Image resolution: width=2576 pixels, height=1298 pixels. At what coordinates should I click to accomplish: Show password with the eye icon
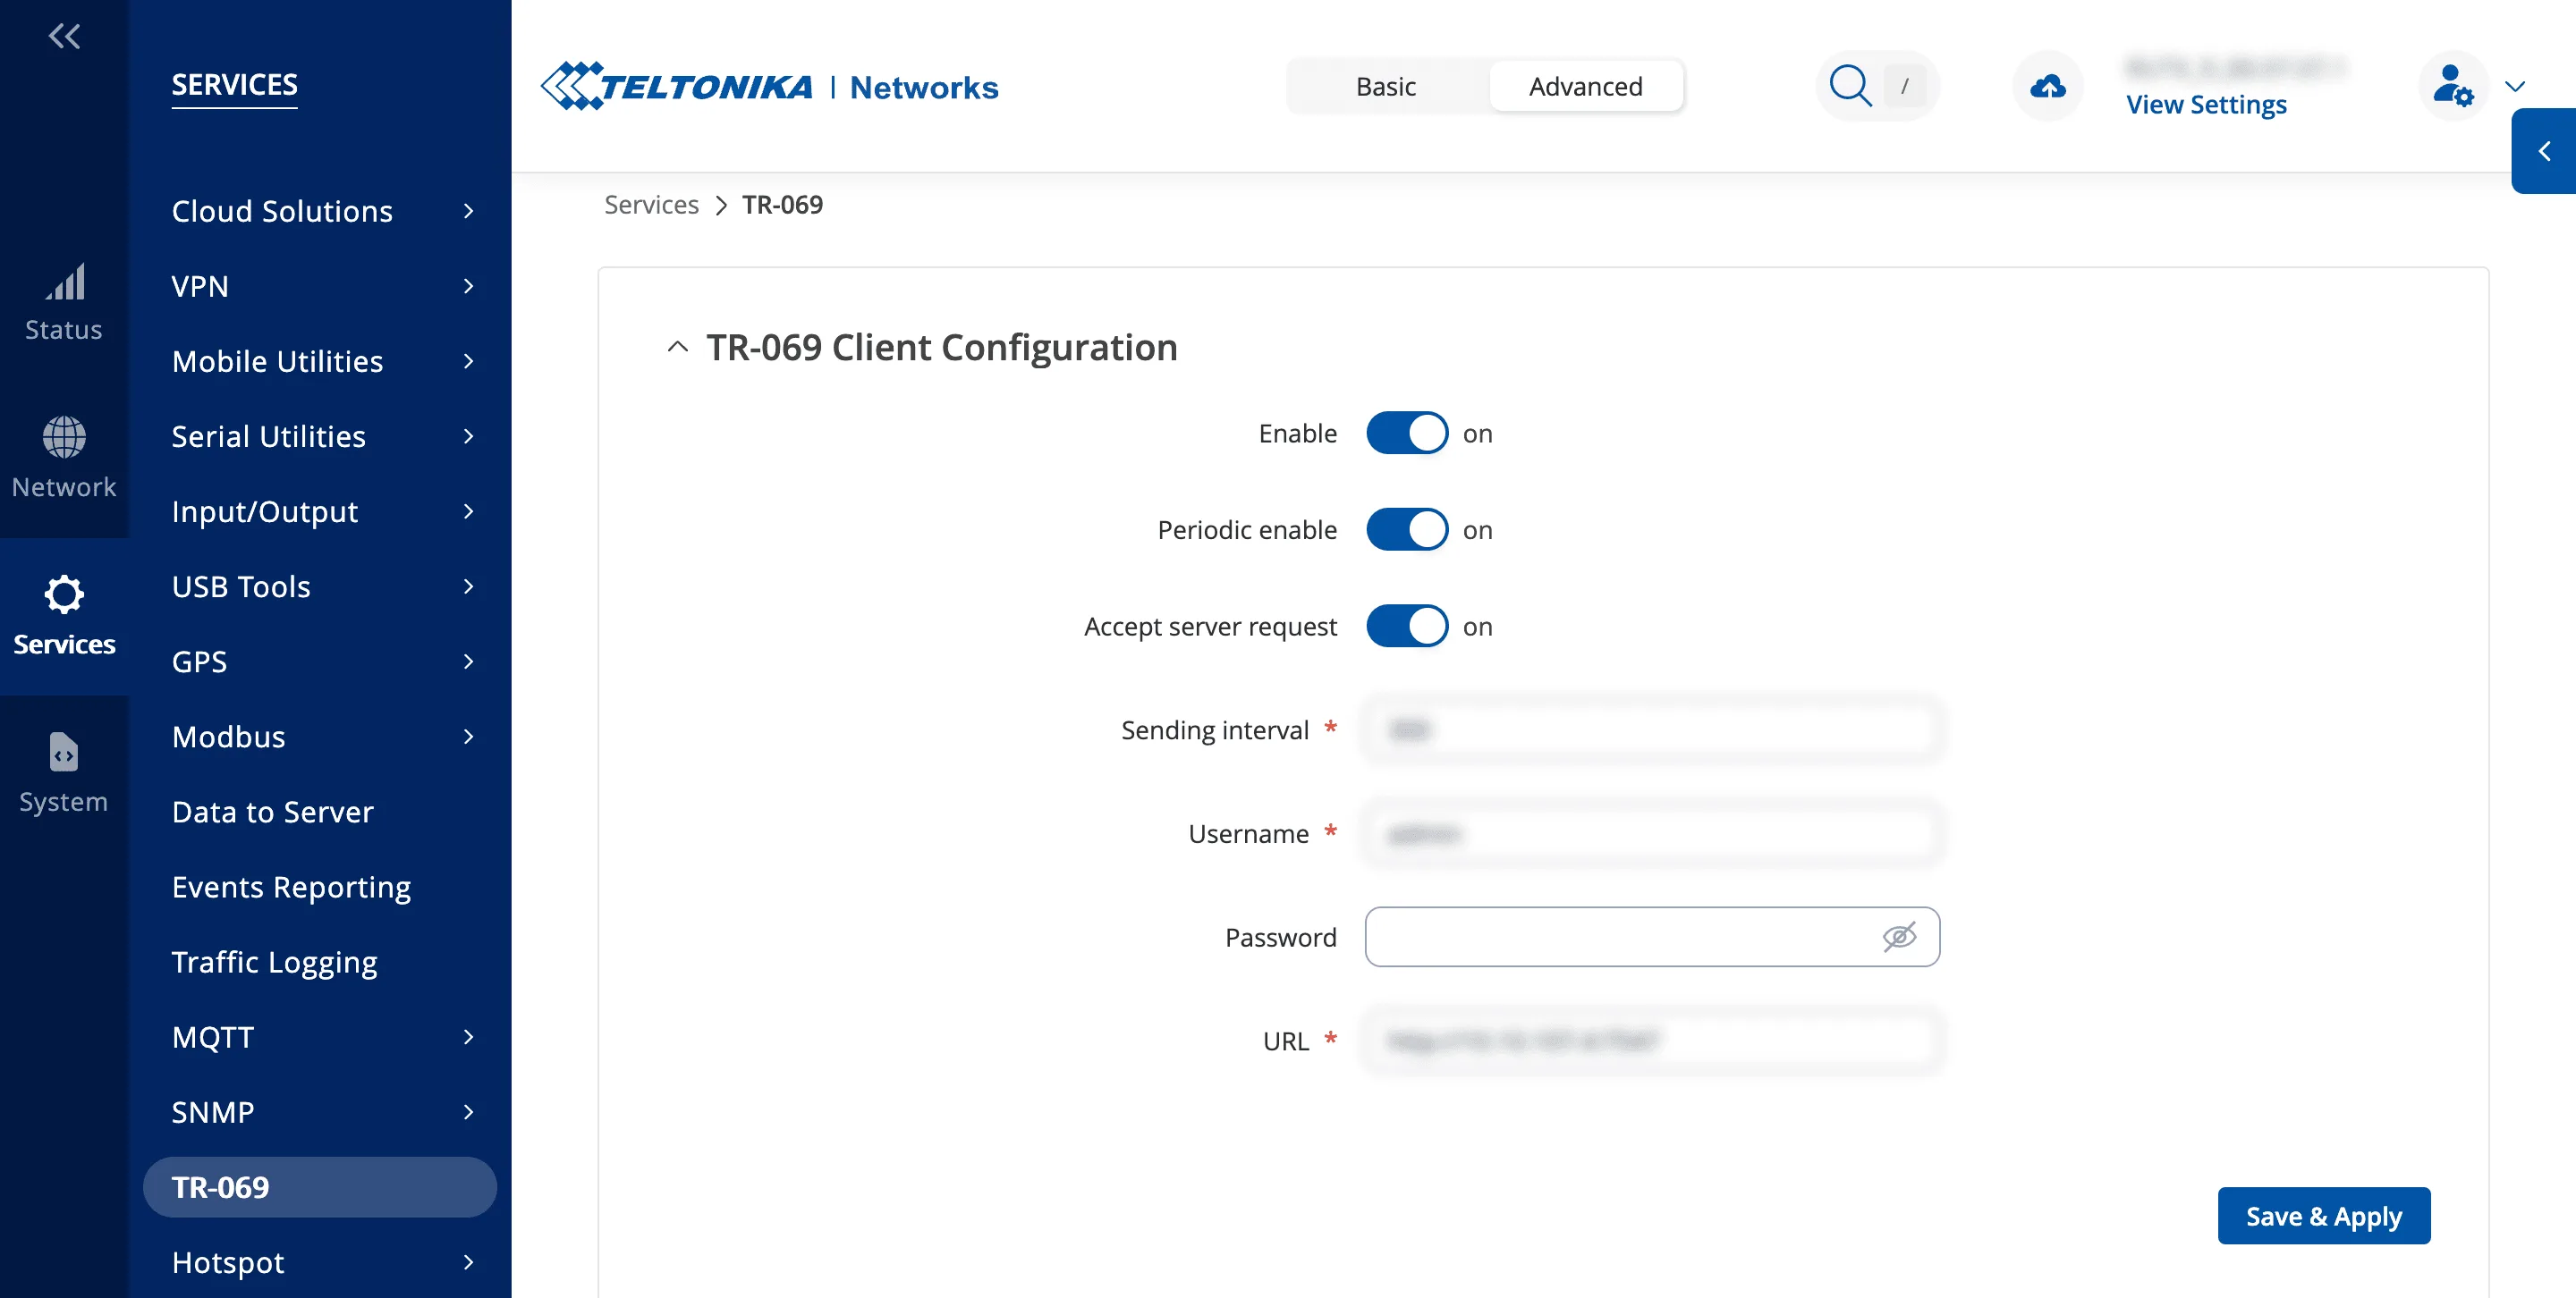[x=1899, y=936]
